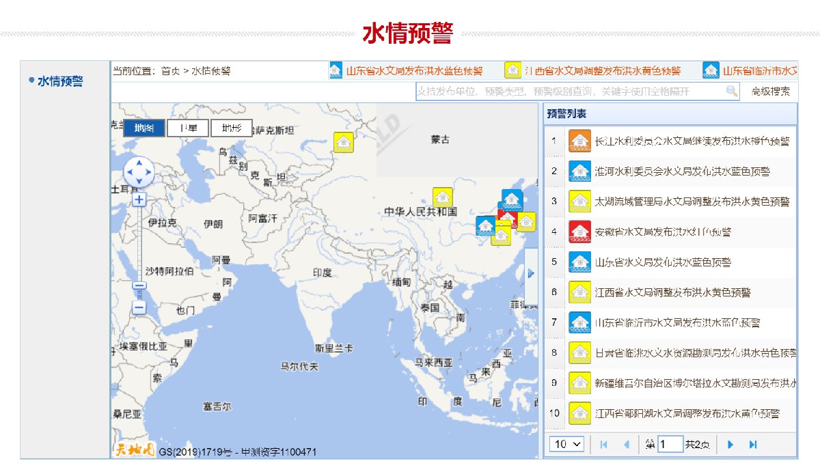This screenshot has height=472, width=820.
Task: Collapse the warning list panel arrow
Action: point(532,273)
